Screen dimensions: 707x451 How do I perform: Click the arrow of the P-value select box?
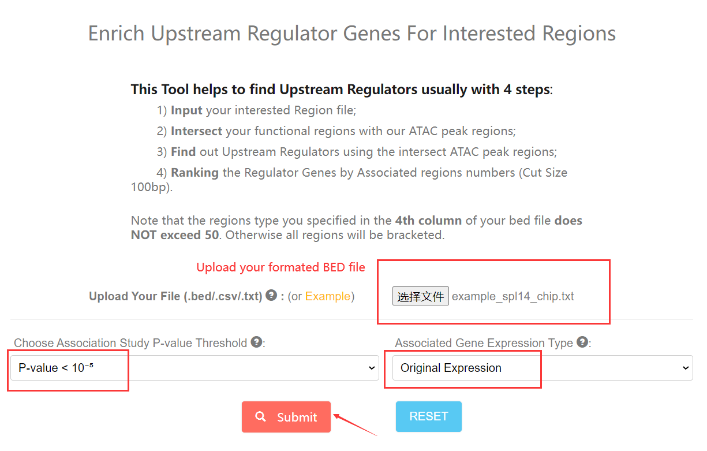click(372, 368)
